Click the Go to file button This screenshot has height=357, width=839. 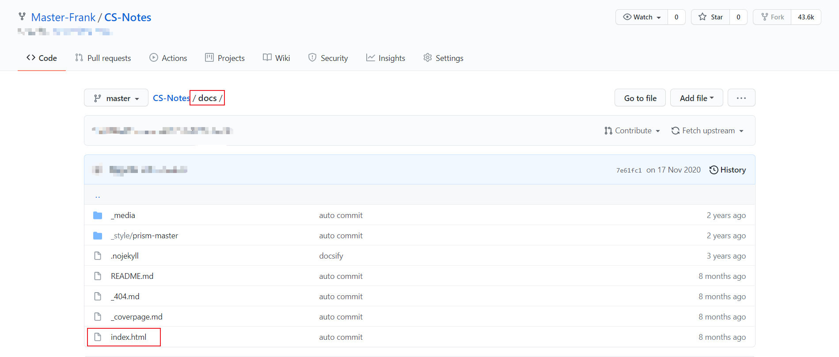[640, 98]
